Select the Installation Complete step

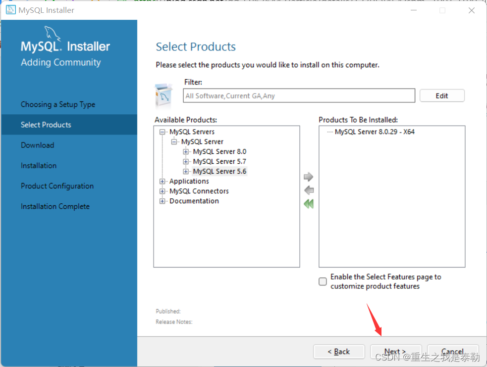[55, 206]
